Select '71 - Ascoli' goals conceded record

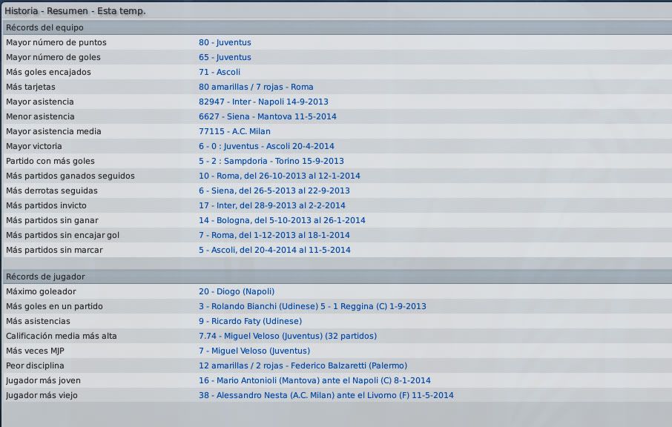tap(219, 72)
